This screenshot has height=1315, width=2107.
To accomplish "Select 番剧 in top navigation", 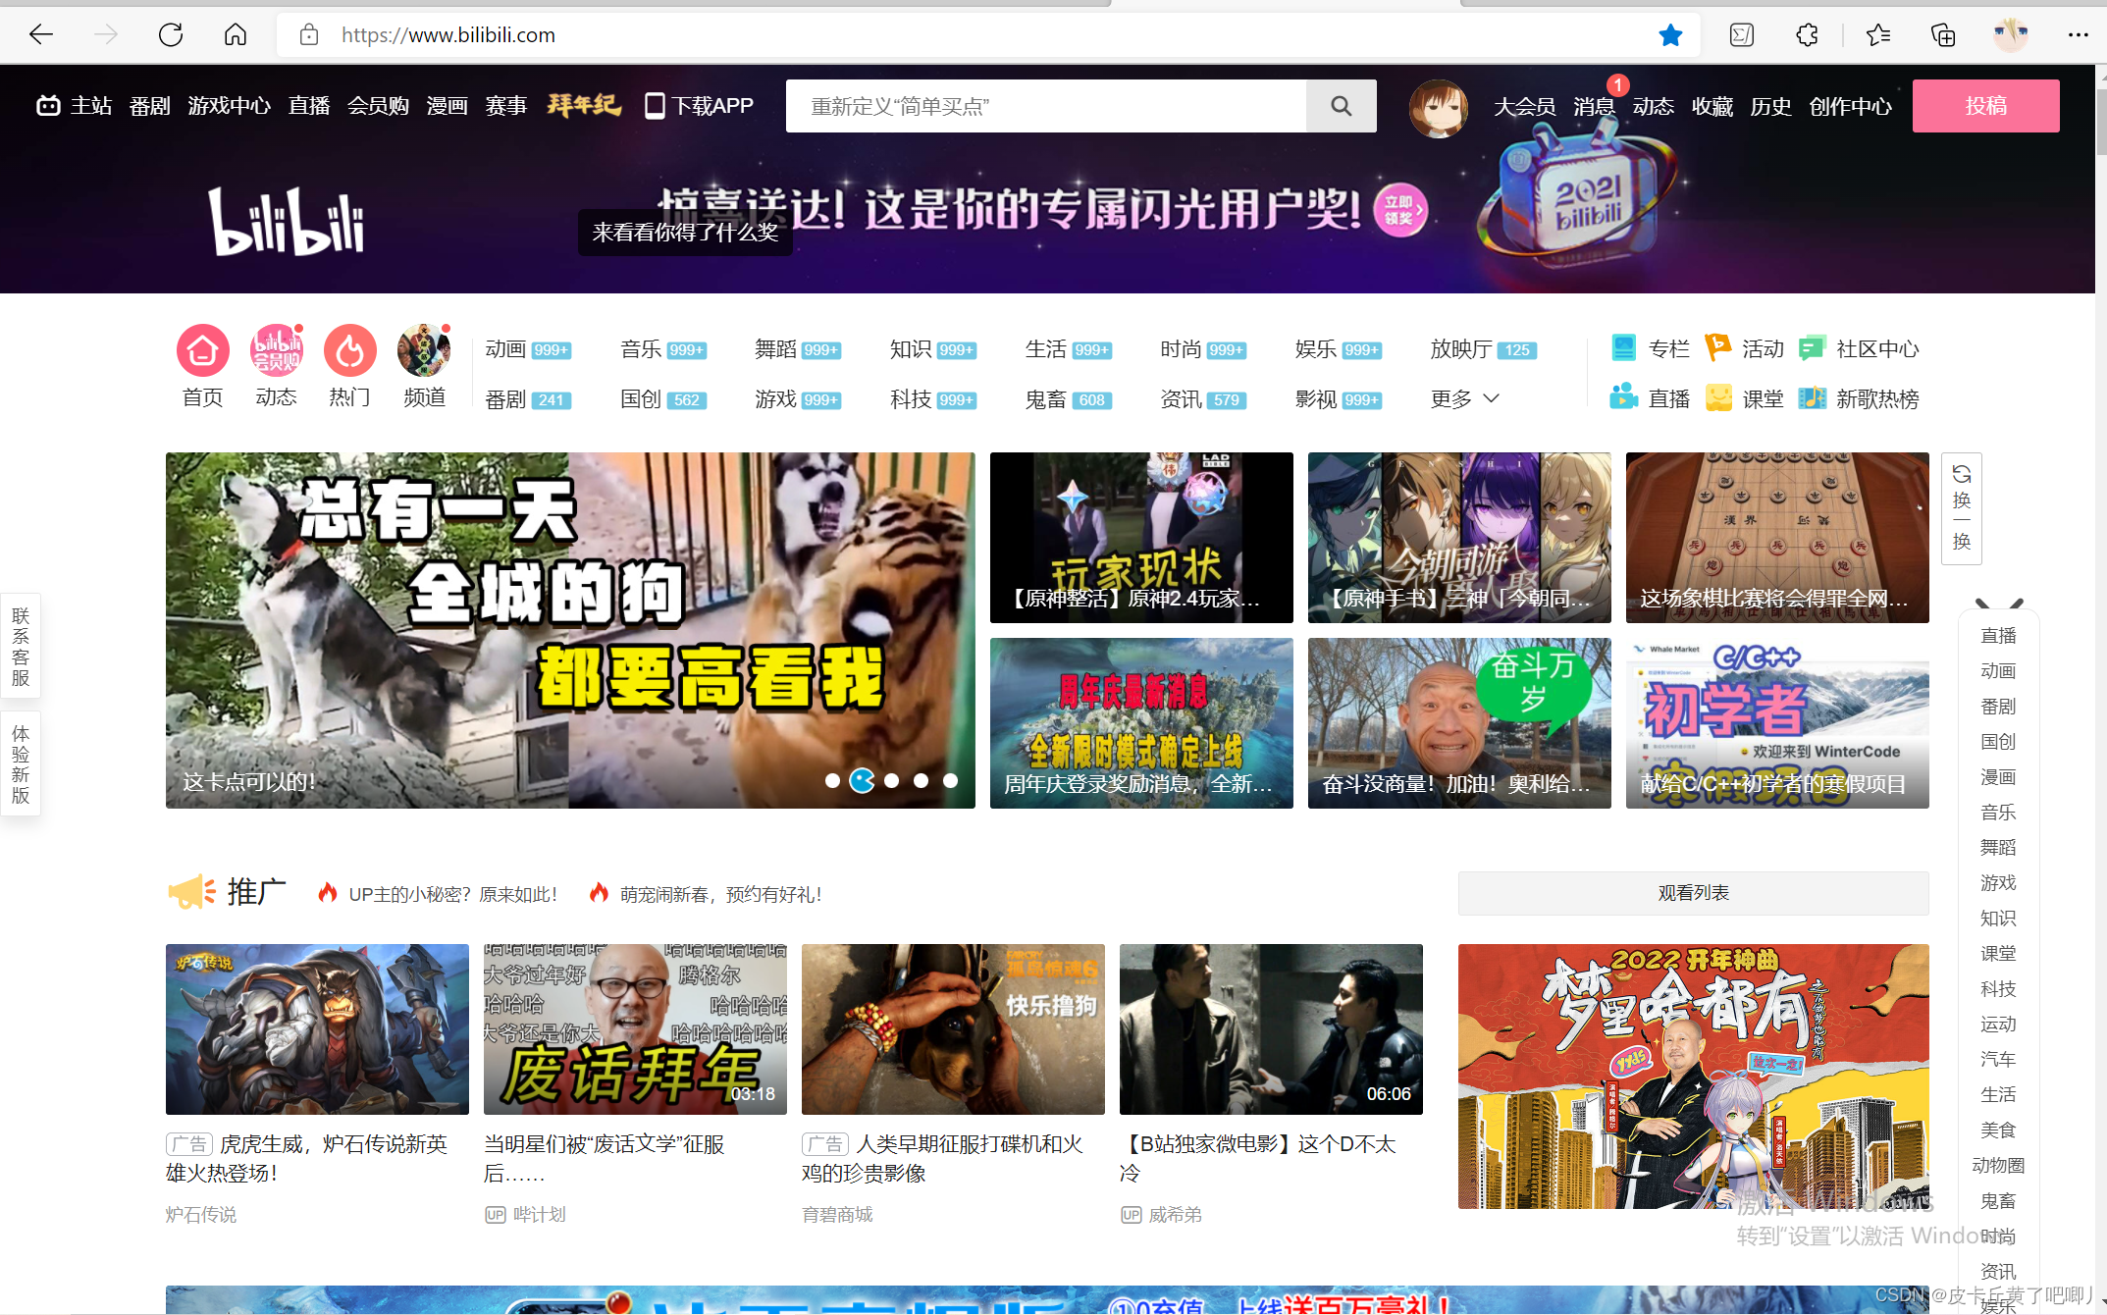I will pos(150,106).
